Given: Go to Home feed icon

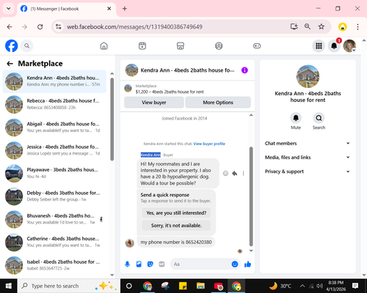Looking at the screenshot, I should click(x=104, y=45).
